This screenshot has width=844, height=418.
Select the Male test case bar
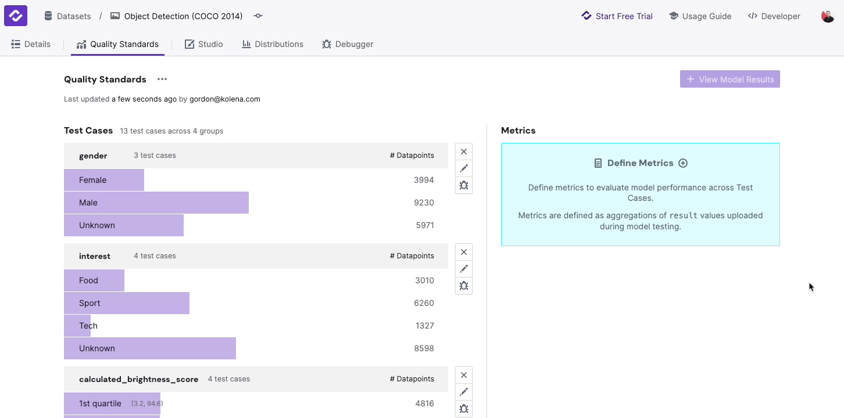click(156, 203)
